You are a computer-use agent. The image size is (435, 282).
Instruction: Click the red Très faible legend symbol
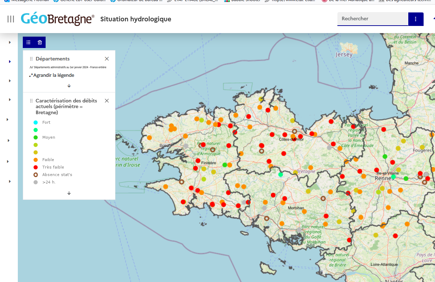coord(36,167)
